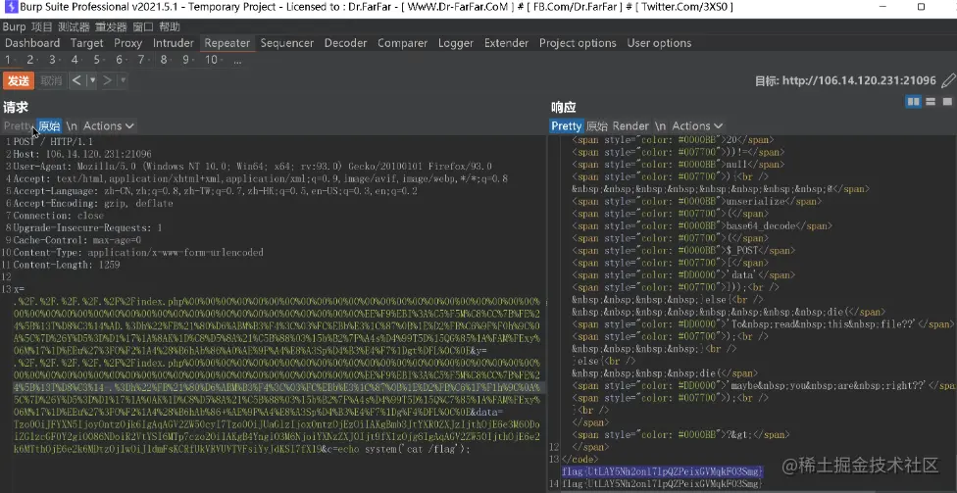Select Repeater request tab 5
The width and height of the screenshot is (957, 493).
pyautogui.click(x=98, y=60)
